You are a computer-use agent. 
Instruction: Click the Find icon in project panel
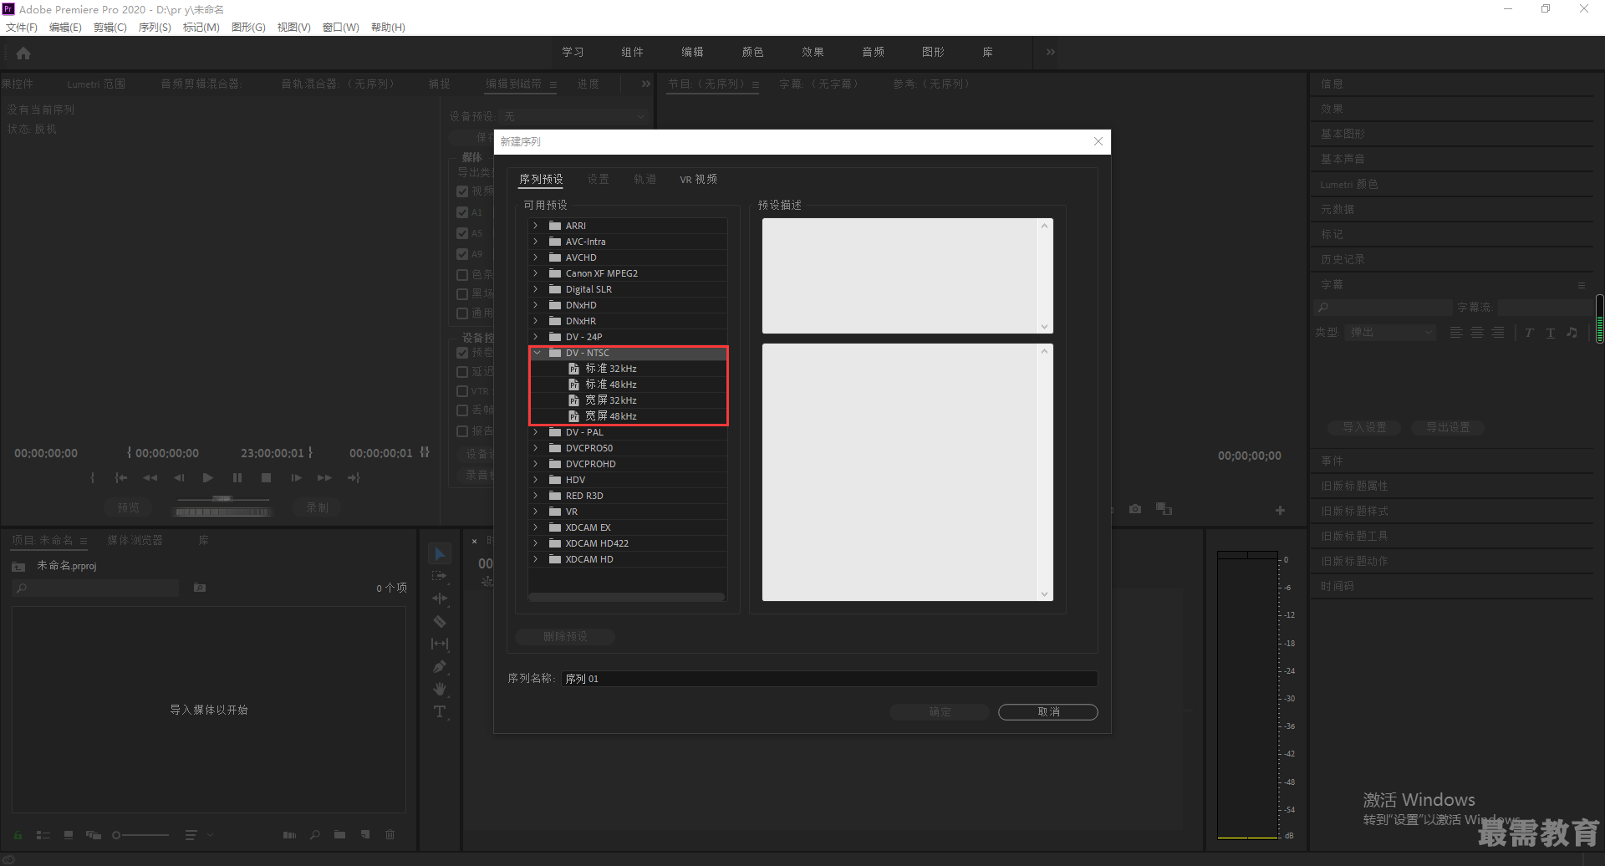[x=315, y=834]
